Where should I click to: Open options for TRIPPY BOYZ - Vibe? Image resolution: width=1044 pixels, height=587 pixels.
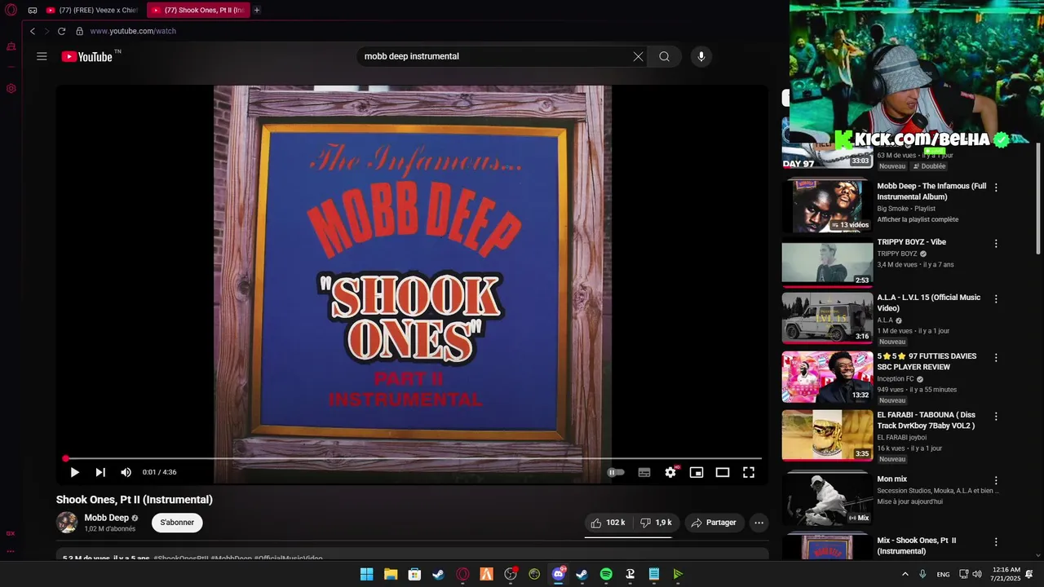(996, 244)
